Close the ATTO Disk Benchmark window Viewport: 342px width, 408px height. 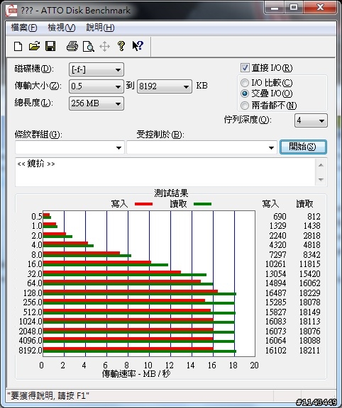[x=320, y=8]
